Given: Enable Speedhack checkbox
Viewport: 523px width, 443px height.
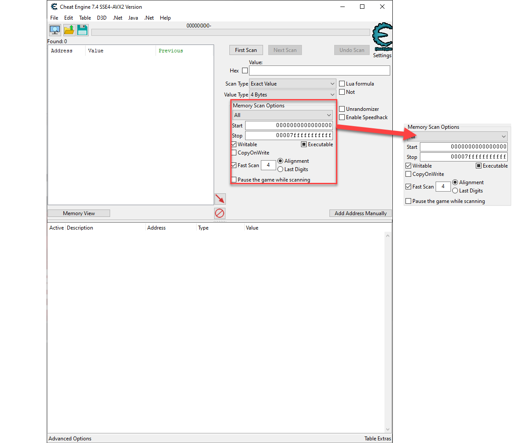Looking at the screenshot, I should [342, 117].
